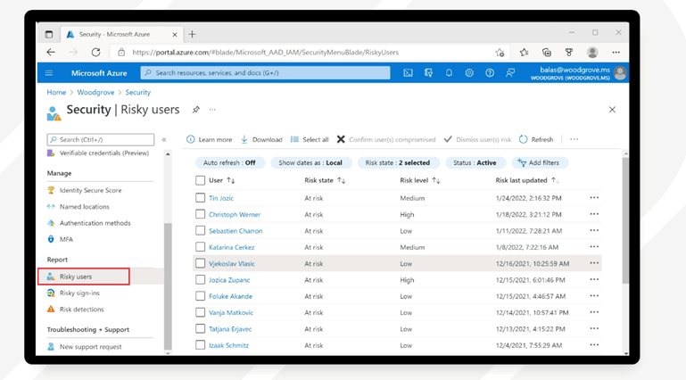The height and width of the screenshot is (380, 686).
Task: Open portal settings gear
Action: pyautogui.click(x=469, y=73)
